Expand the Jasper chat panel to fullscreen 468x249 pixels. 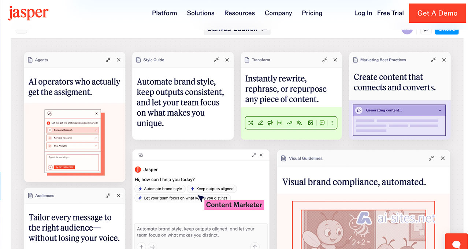(253, 155)
